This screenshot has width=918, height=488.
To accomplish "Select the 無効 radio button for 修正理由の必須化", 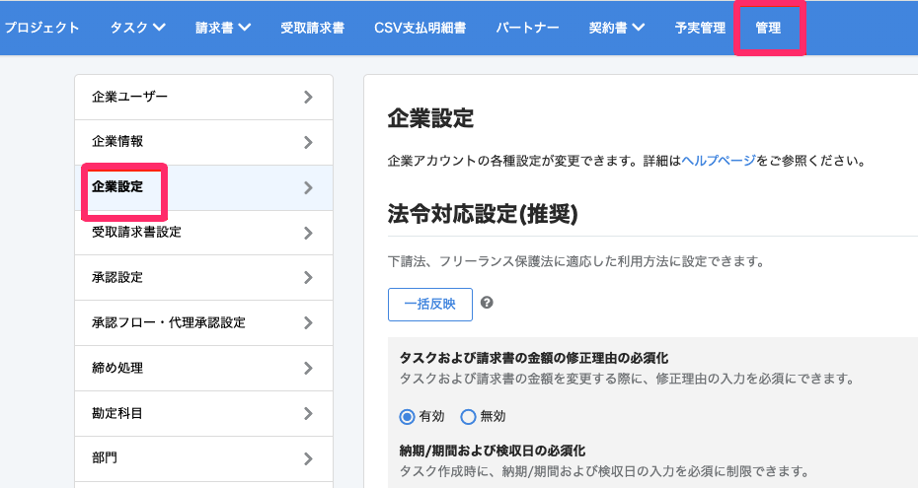I will [x=468, y=417].
